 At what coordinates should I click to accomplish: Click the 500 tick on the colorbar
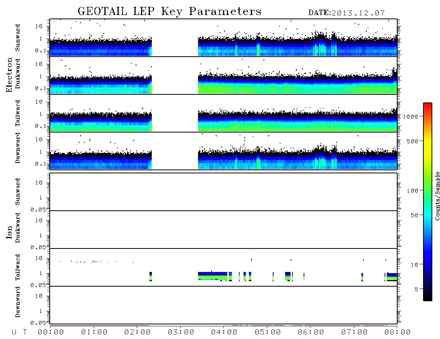412,141
